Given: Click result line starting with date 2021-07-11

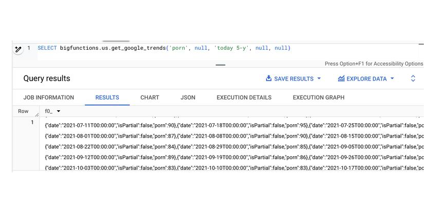Looking at the screenshot, I should [x=234, y=125].
